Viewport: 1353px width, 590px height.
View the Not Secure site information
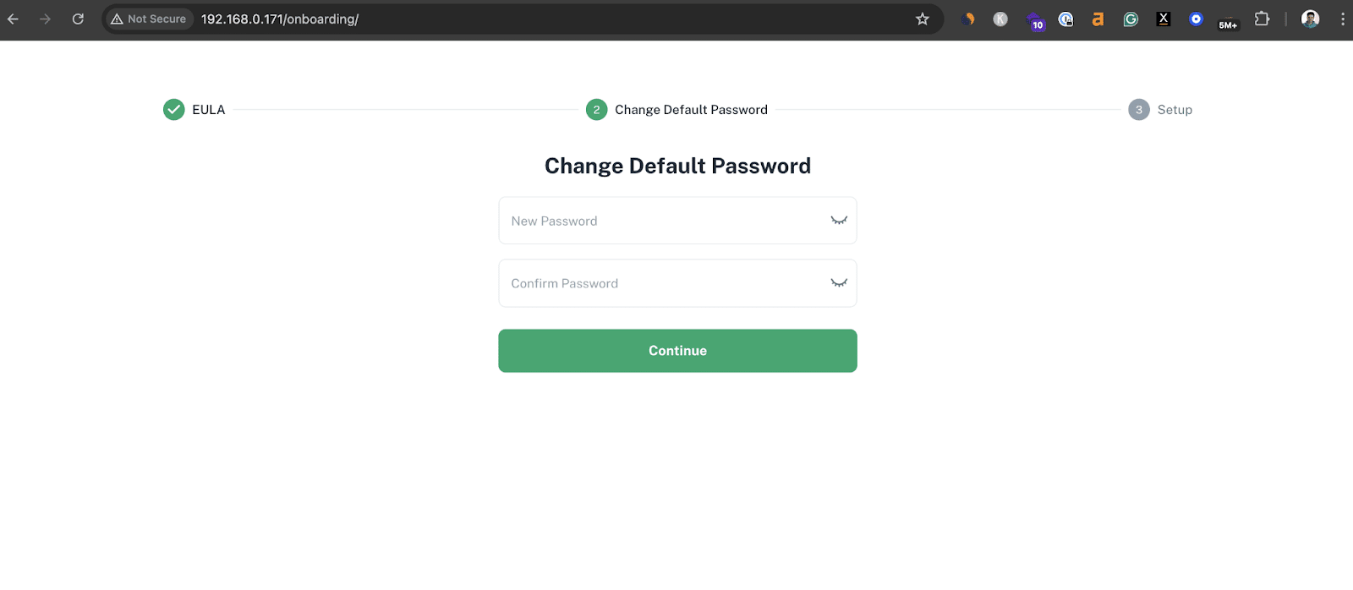(x=148, y=19)
